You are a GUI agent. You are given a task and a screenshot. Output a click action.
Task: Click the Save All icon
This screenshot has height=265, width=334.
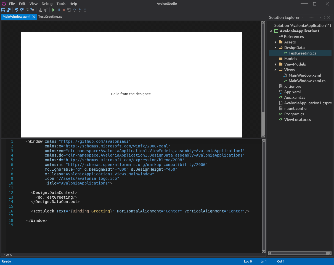point(9,10)
